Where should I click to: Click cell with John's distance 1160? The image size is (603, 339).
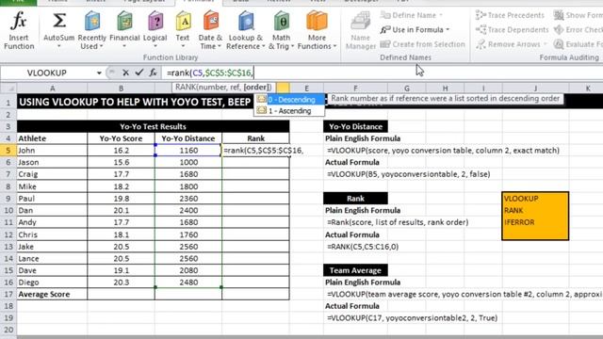(x=188, y=151)
